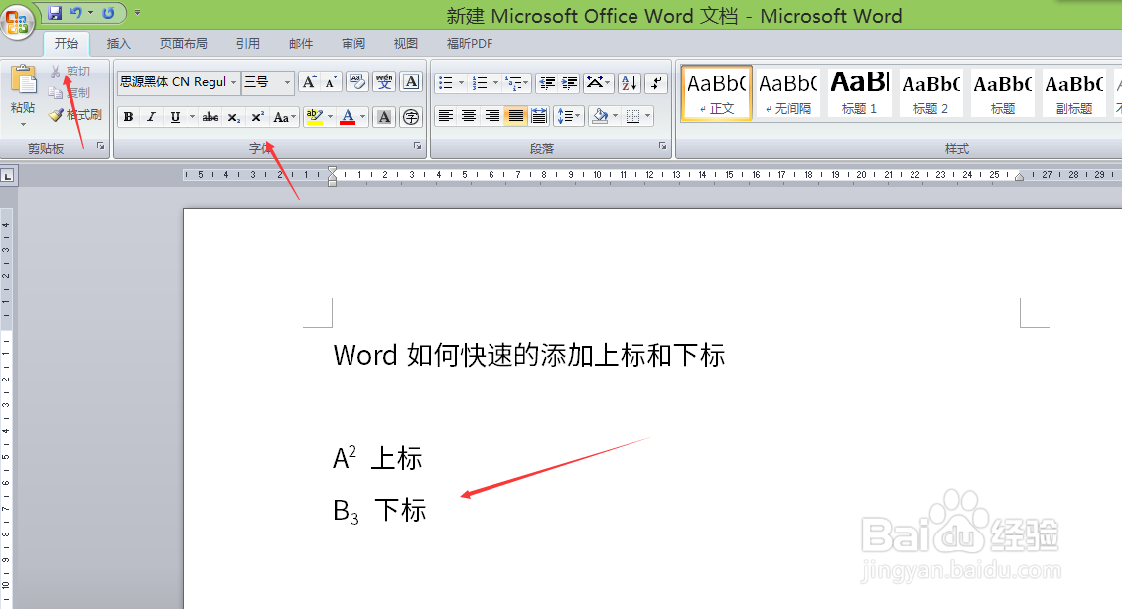
Task: Customize quick access toolbar dropdown
Action: point(137,13)
